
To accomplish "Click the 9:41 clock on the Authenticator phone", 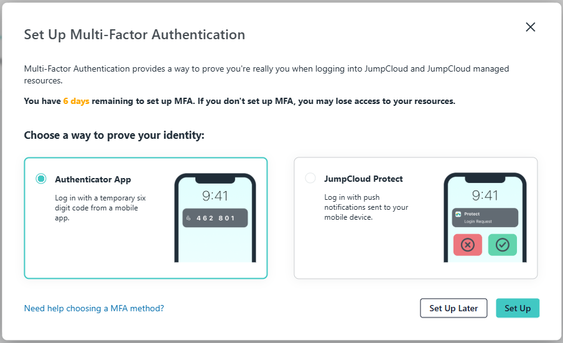I will [x=215, y=195].
